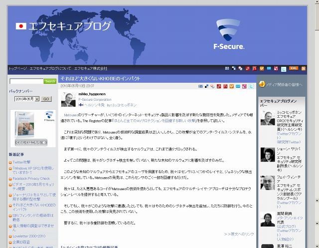Click the Japanese flag icon in header
319x248 pixels.
point(21,26)
